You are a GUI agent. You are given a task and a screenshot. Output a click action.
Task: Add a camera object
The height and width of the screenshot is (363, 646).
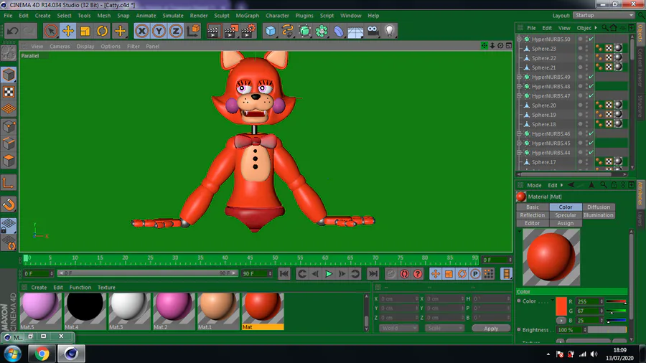tap(373, 31)
